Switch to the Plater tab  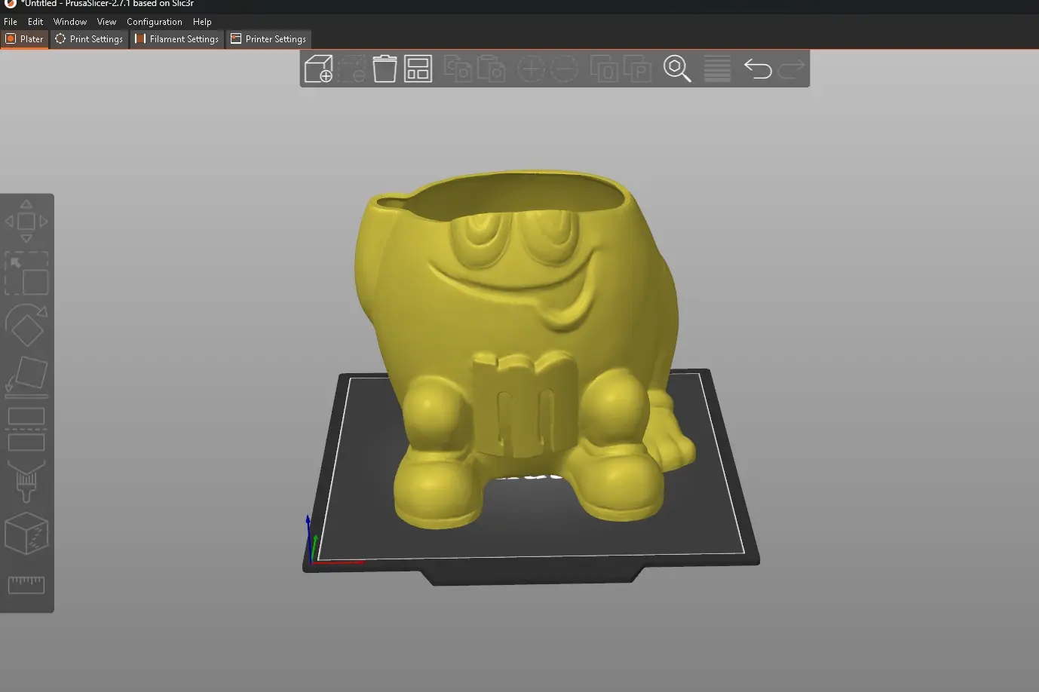25,39
